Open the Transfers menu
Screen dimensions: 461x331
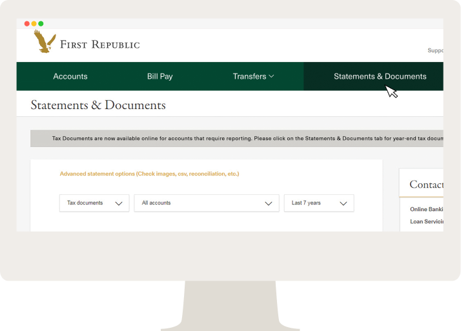click(x=253, y=76)
